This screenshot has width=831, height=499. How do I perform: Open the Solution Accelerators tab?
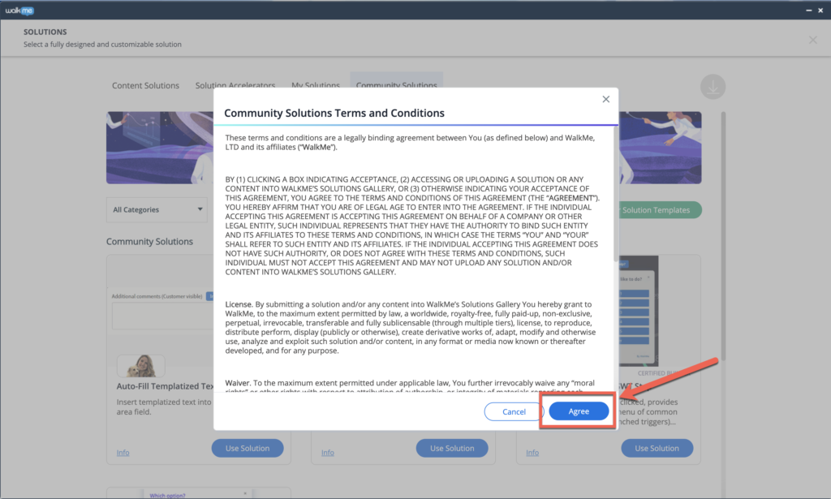click(235, 85)
